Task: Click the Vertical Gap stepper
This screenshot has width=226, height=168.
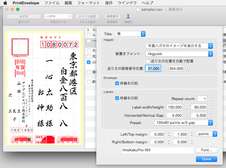Action: coord(211,116)
